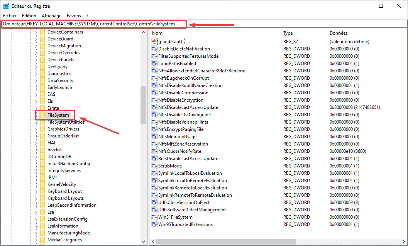
Task: Click the DWORD icon beside LongPathsEnabled
Action: [x=154, y=63]
